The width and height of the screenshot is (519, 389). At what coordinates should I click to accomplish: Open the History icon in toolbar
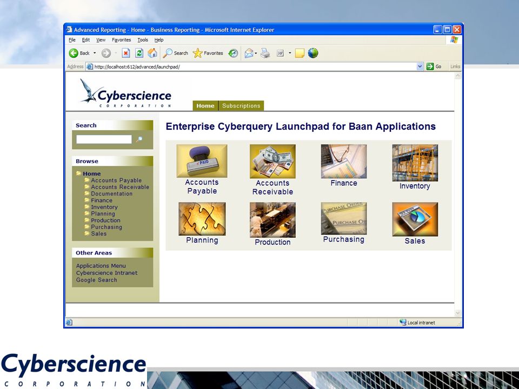pos(234,53)
